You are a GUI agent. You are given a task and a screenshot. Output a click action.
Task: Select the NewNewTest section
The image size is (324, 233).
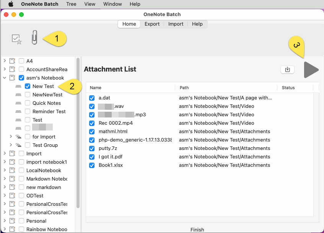click(x=47, y=95)
